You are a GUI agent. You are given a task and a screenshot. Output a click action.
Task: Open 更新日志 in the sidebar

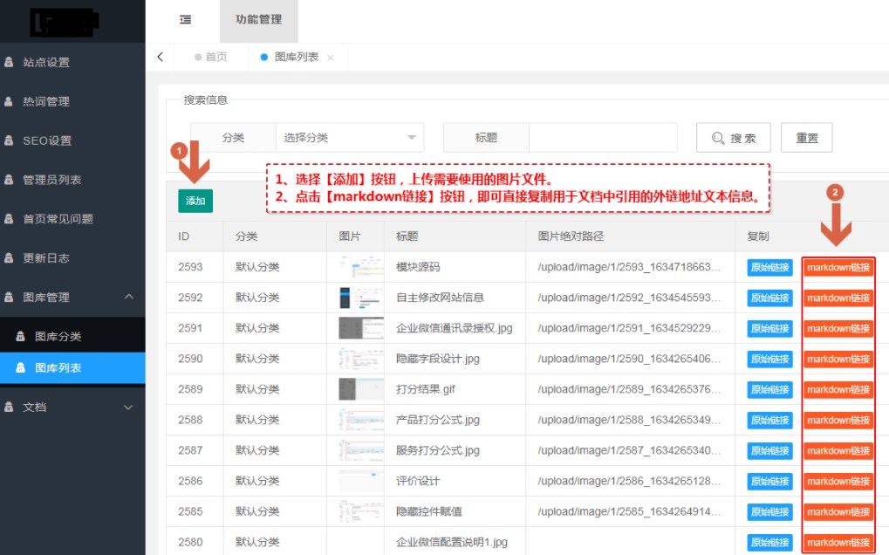[x=46, y=258]
